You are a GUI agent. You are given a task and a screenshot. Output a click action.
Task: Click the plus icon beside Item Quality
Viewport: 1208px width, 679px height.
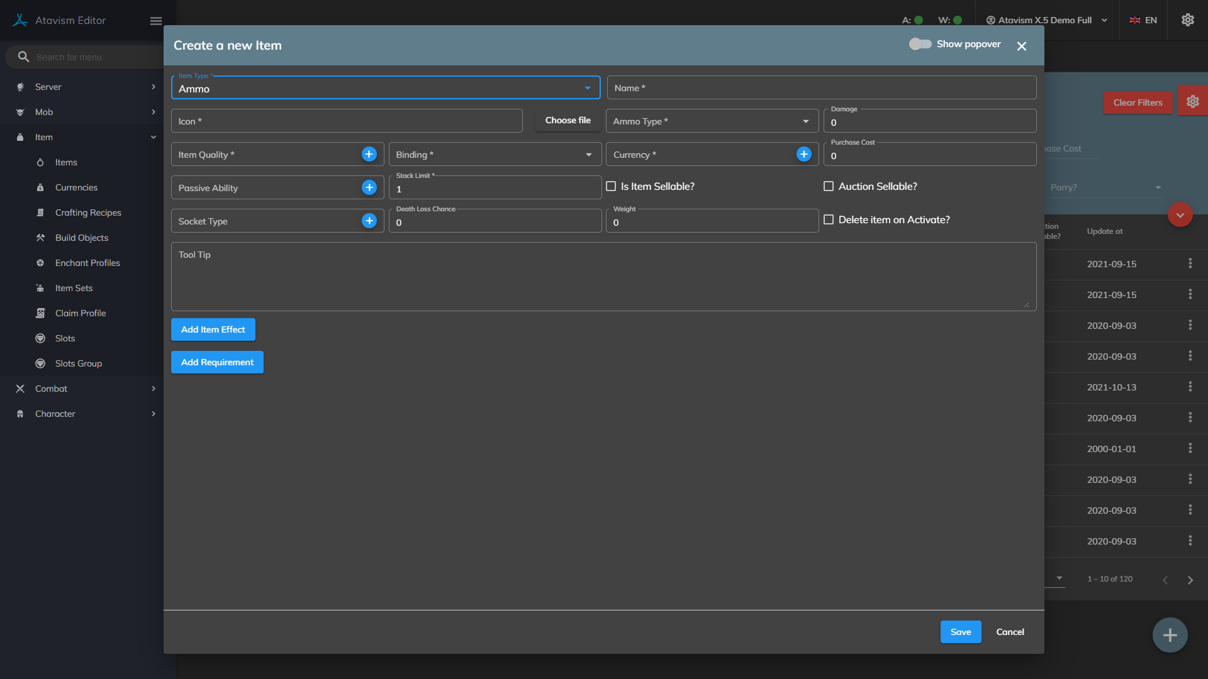369,154
